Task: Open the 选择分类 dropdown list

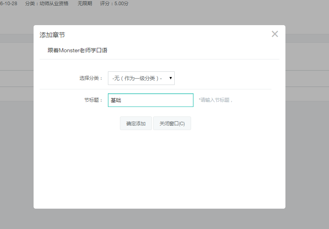Action: click(x=141, y=78)
